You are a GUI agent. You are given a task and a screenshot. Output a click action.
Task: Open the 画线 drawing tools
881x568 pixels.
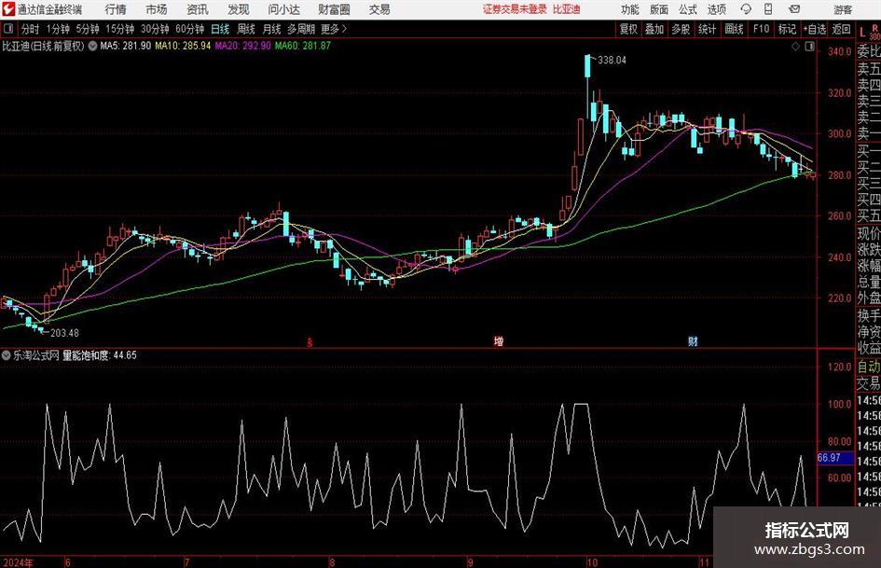pos(734,29)
